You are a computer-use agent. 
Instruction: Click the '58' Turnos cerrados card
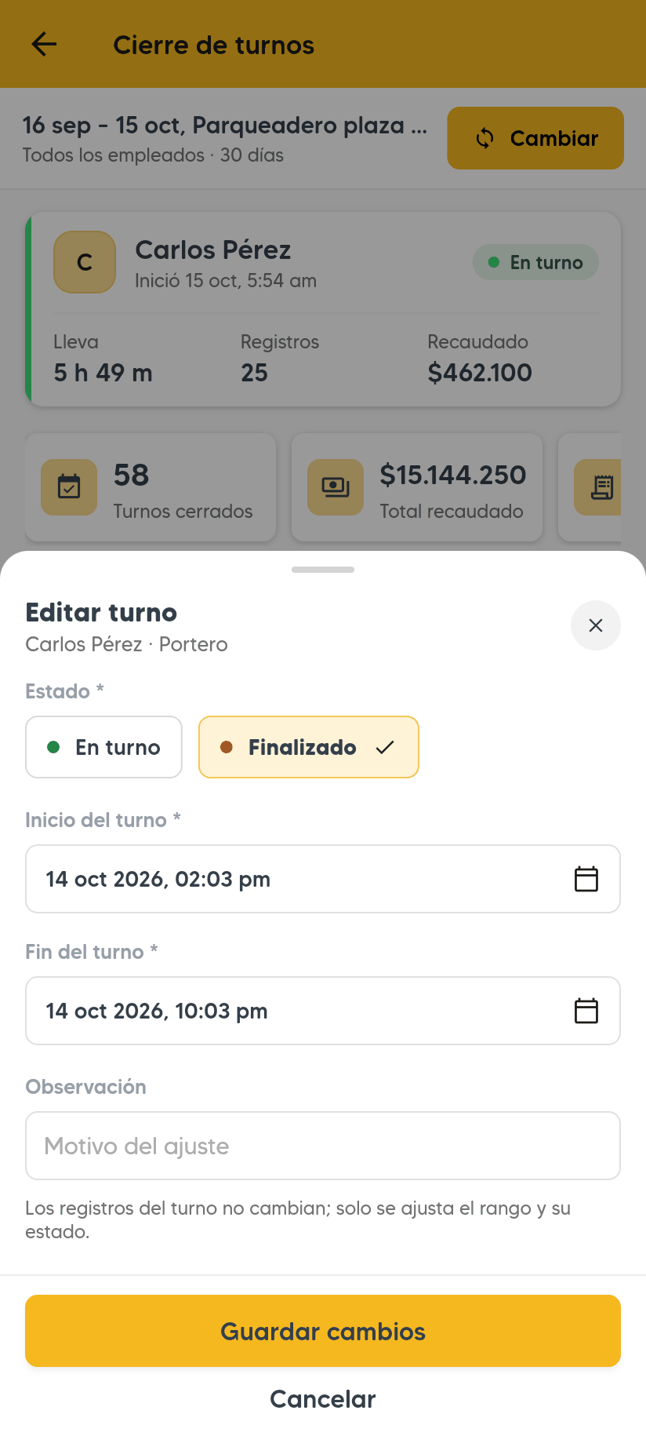tap(151, 487)
